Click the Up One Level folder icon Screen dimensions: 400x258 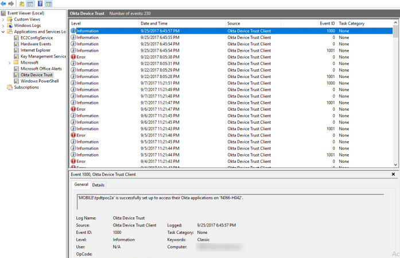pyautogui.click(x=22, y=4)
